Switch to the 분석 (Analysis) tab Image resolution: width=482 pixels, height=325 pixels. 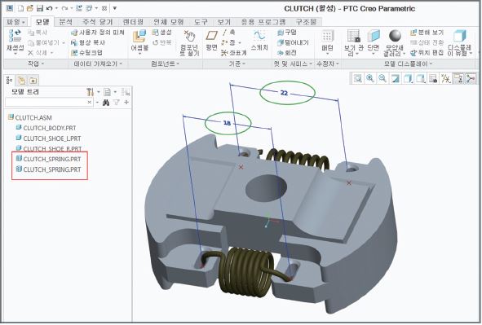(65, 22)
